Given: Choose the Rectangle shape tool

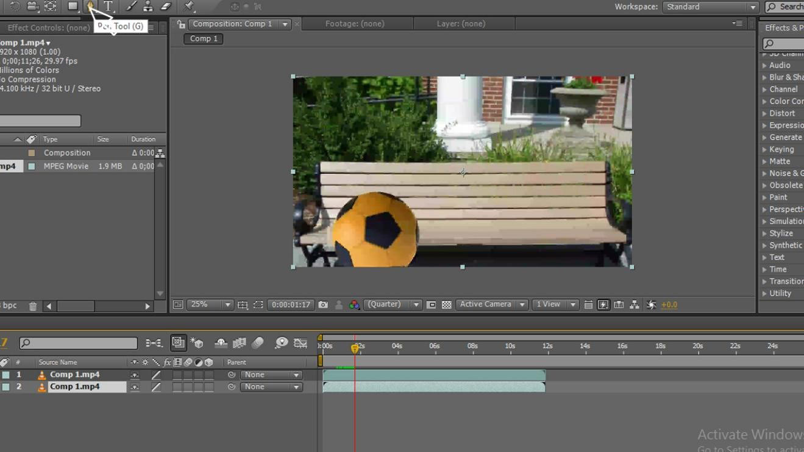Looking at the screenshot, I should 73,6.
